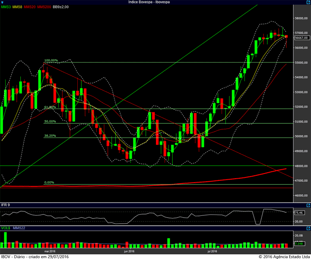Click the 100,00% Fibonacci level label
This screenshot has height=259, width=311.
[x=51, y=60]
